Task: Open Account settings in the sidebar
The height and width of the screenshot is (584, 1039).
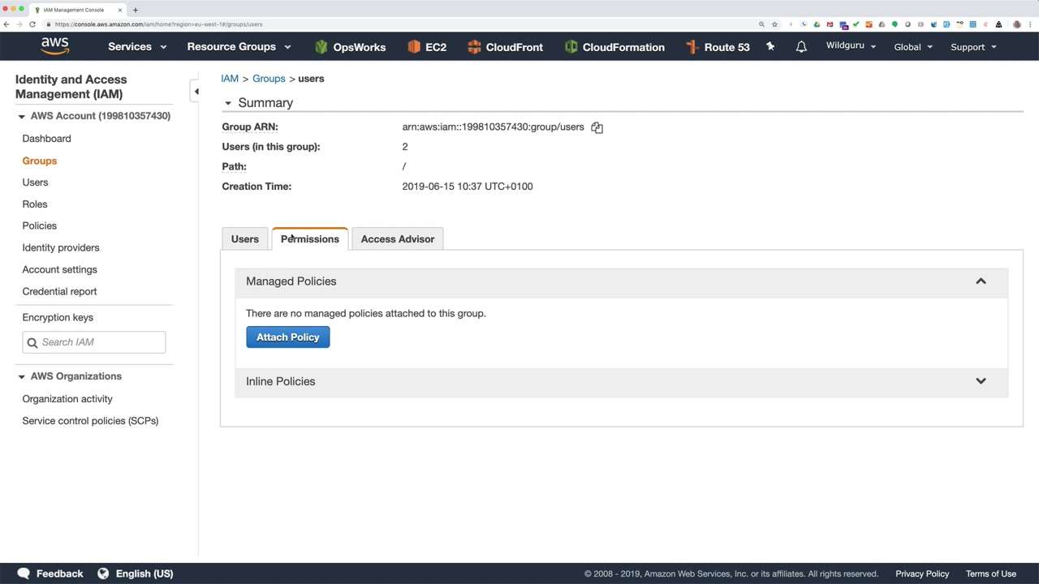Action: point(59,269)
